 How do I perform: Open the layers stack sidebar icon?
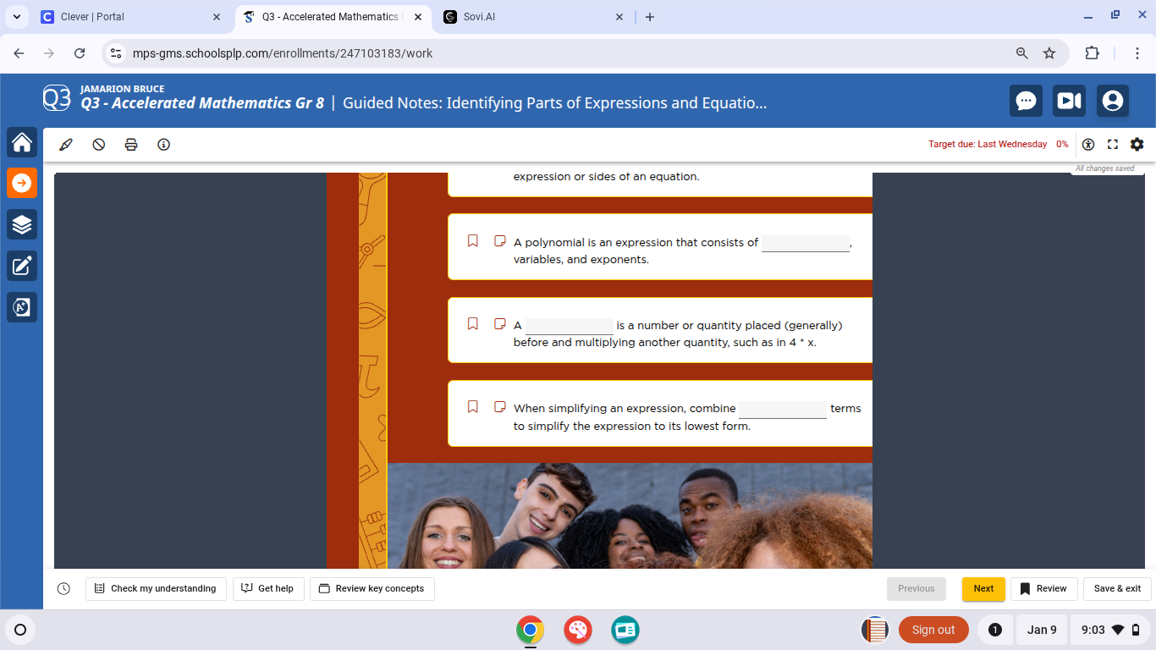click(x=22, y=224)
